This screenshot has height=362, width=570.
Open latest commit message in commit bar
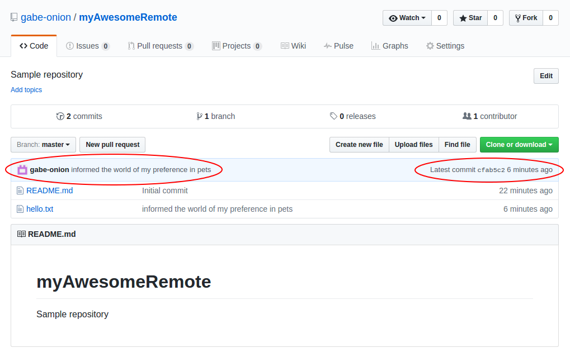click(x=141, y=170)
